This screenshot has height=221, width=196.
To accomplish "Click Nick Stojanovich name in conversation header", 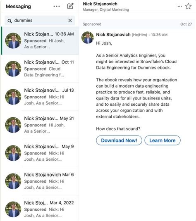I will coord(100,4).
